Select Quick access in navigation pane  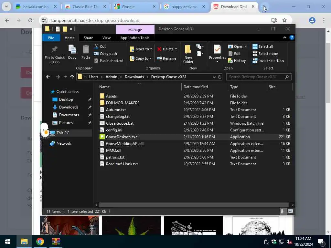tap(67, 91)
